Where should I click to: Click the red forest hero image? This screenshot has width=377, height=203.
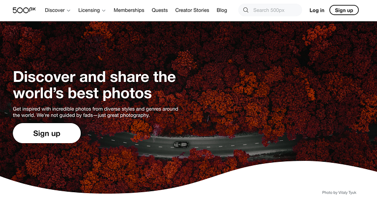coord(264,72)
